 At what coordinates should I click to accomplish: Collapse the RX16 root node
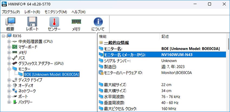pos(4,36)
